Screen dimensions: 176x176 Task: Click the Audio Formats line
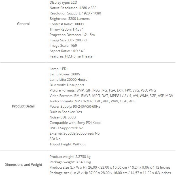[x=92, y=101]
